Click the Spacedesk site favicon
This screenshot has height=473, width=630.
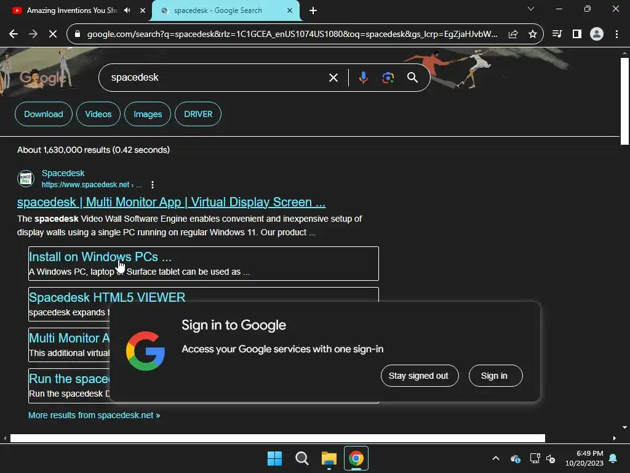coord(26,179)
